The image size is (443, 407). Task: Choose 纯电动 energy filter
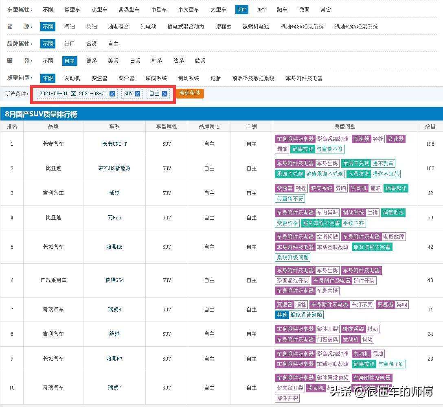(148, 26)
